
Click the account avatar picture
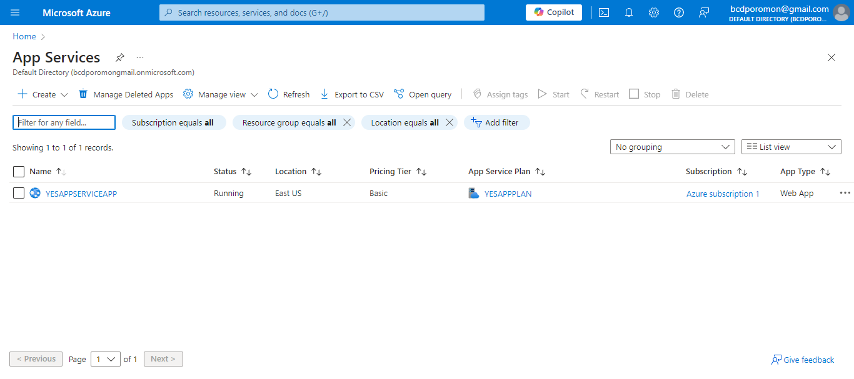(841, 12)
